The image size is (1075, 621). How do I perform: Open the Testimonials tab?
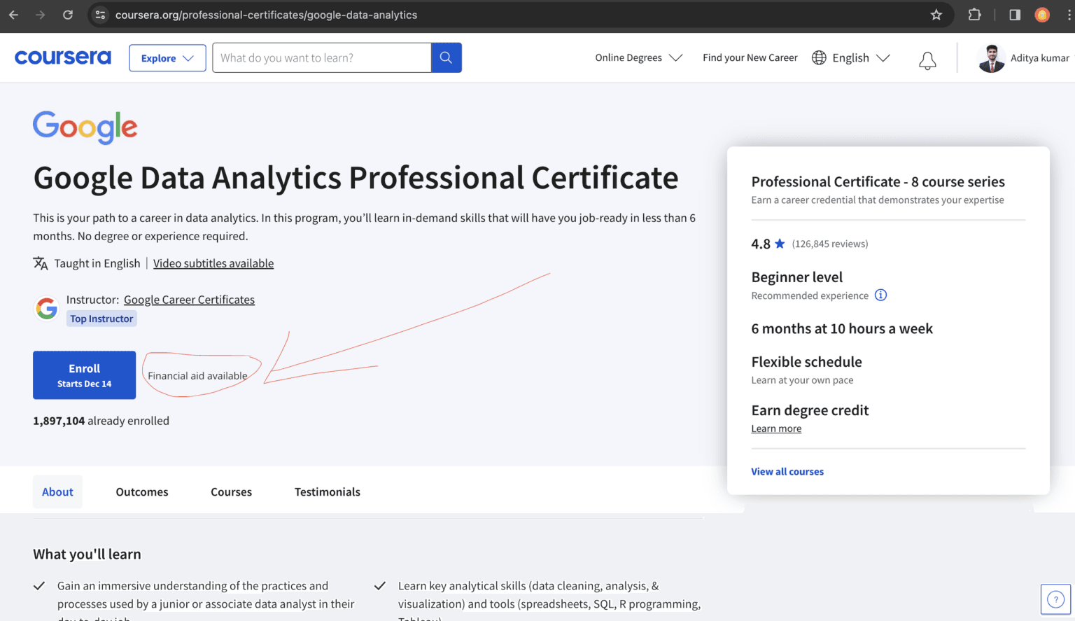click(x=327, y=491)
